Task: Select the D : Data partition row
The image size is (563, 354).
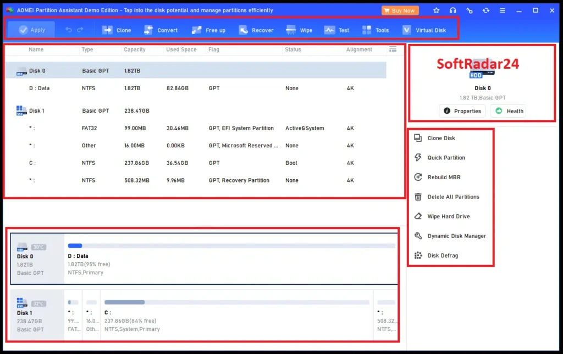Action: tap(196, 88)
